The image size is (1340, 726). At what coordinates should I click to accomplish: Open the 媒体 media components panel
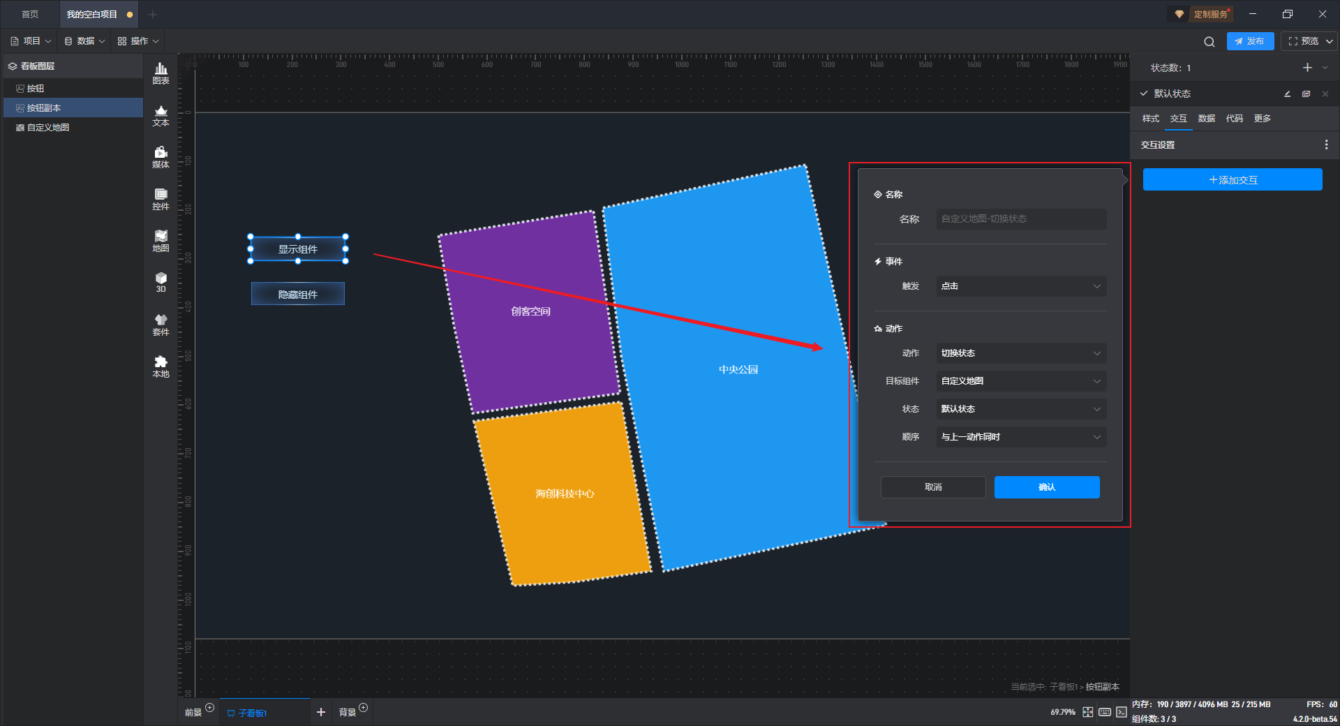161,157
